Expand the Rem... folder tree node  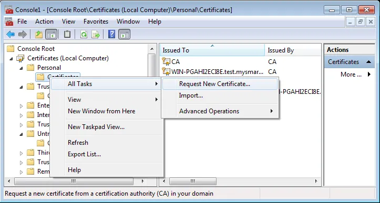coord(22,172)
